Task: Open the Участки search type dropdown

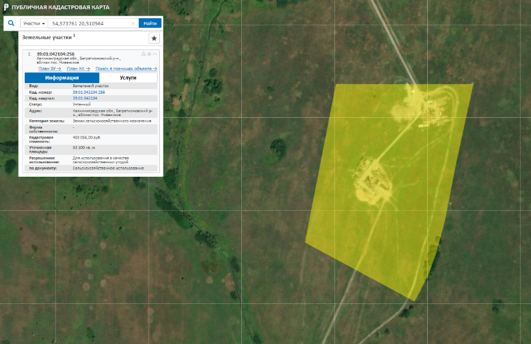Action: click(x=34, y=24)
